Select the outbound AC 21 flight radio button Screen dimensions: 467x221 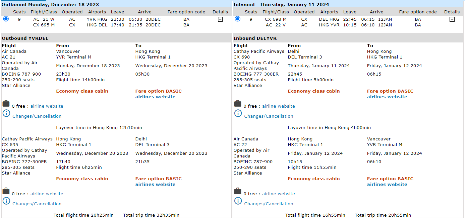coord(6,19)
